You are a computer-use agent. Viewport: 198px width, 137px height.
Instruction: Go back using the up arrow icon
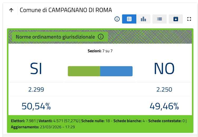coord(11,10)
